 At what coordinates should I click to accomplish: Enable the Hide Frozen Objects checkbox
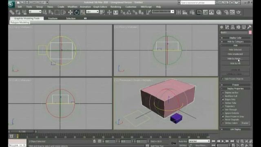(x=223, y=79)
